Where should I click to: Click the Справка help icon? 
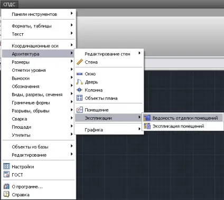coord(6,194)
